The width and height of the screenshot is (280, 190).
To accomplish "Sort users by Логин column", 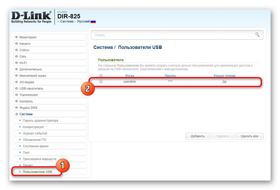I will pyautogui.click(x=130, y=76).
